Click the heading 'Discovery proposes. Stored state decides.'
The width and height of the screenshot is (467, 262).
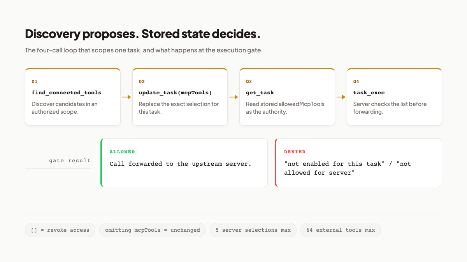(x=142, y=34)
